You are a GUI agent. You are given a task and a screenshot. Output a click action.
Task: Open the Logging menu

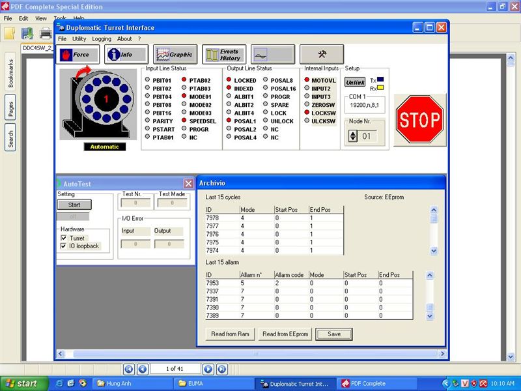click(x=102, y=39)
